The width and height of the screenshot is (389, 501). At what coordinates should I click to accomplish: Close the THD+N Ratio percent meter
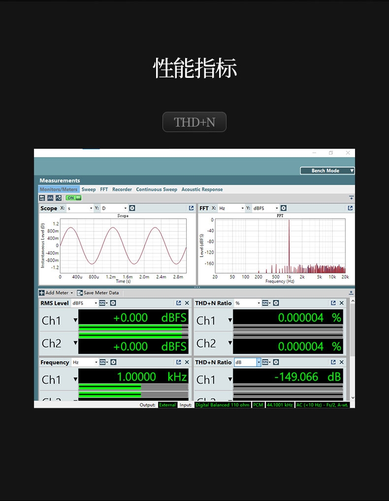(x=342, y=303)
